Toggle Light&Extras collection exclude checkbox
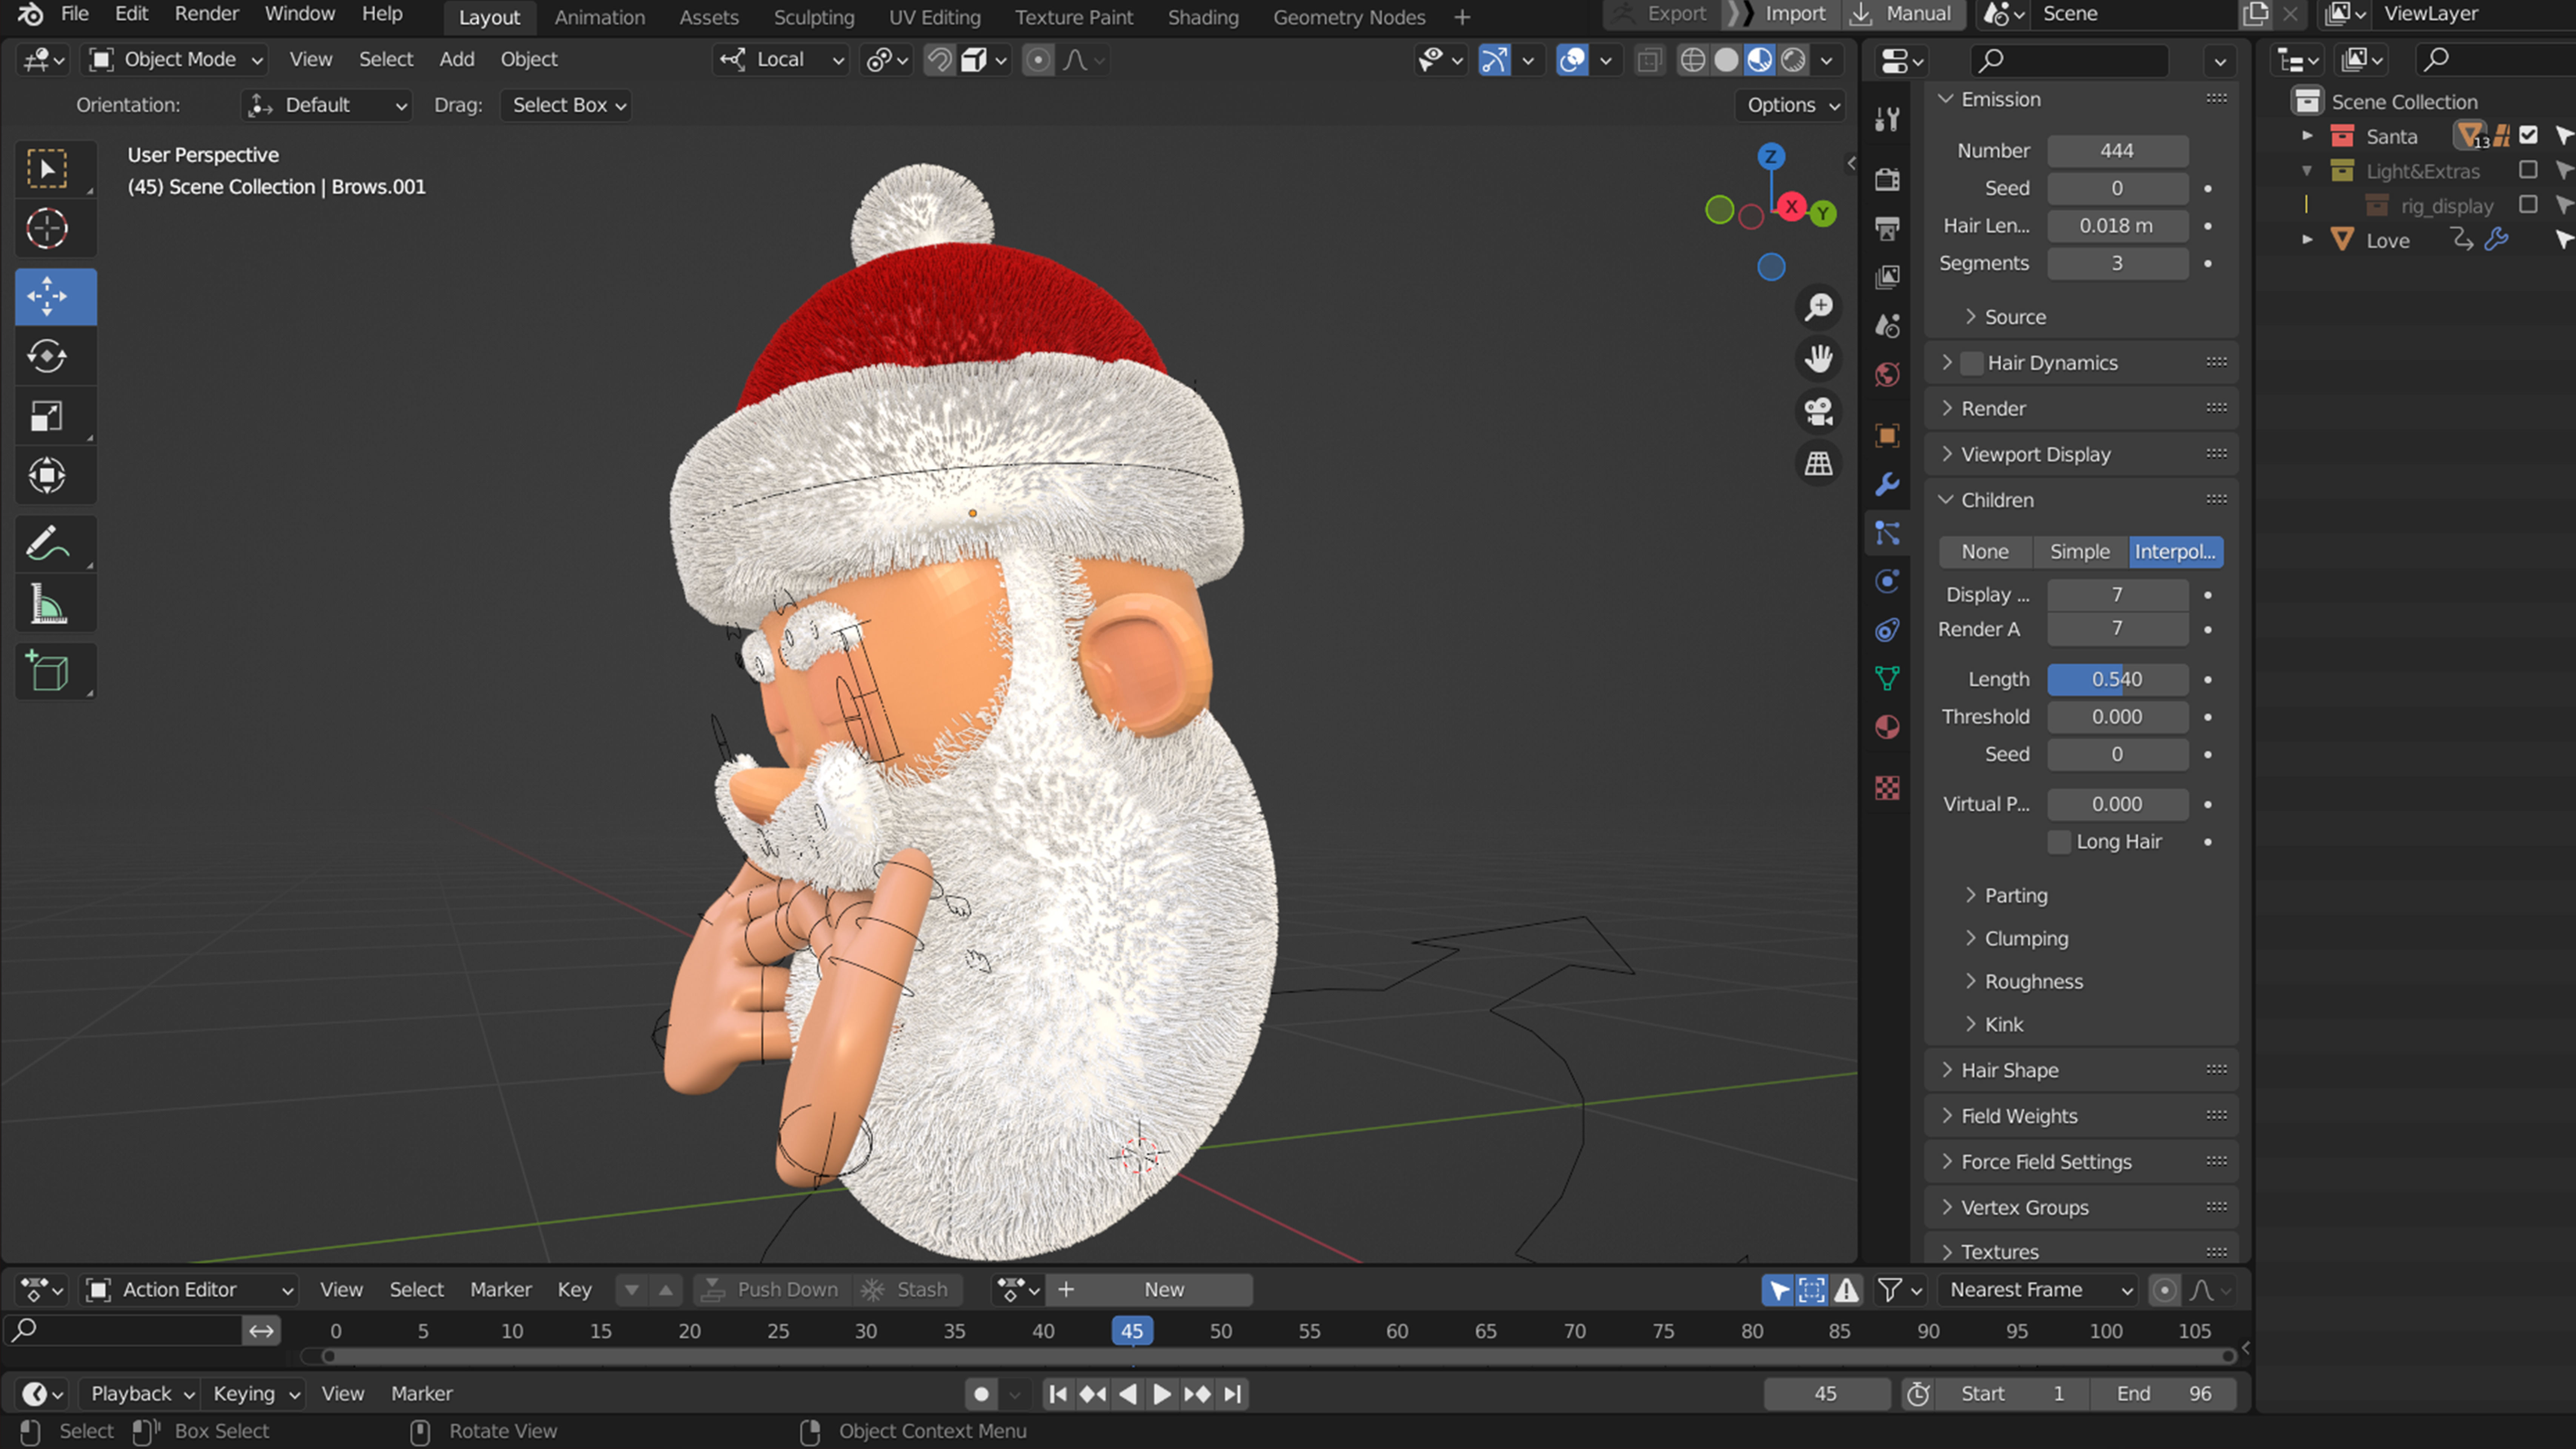This screenshot has height=1449, width=2576. pos(2528,170)
